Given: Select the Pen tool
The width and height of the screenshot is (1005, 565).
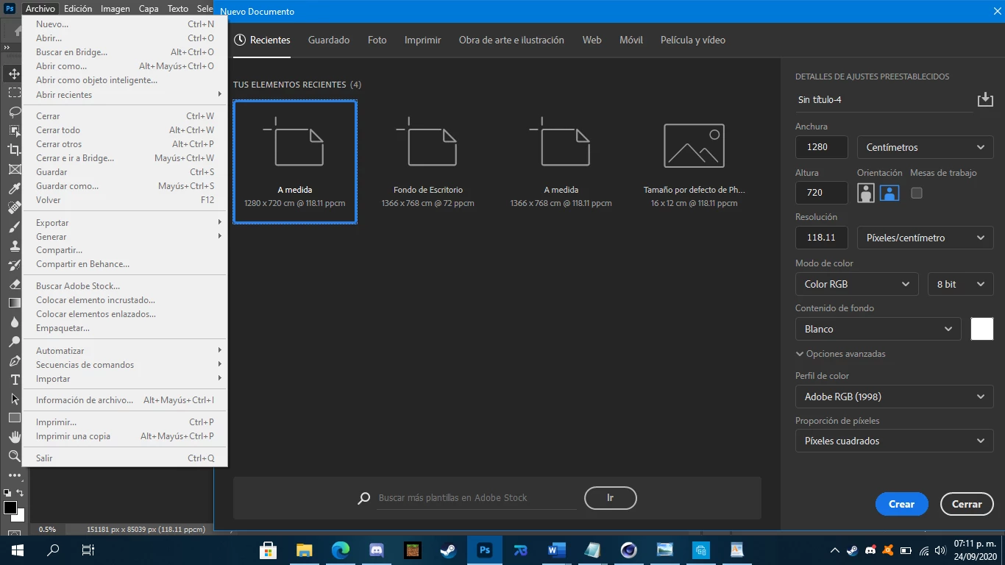Looking at the screenshot, I should pyautogui.click(x=14, y=360).
